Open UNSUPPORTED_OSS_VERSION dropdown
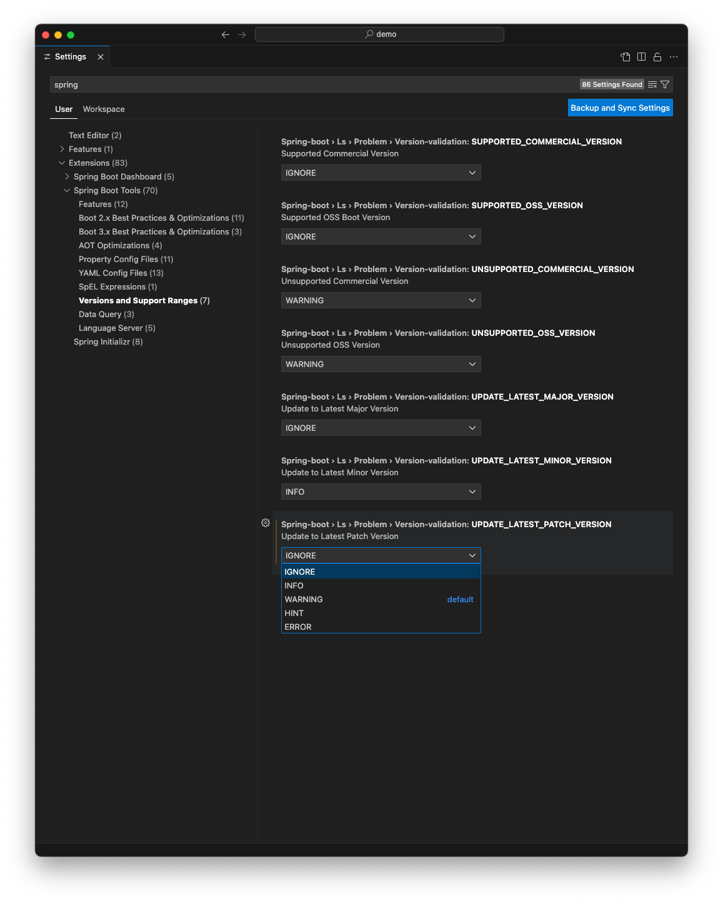The height and width of the screenshot is (903, 723). (x=381, y=364)
